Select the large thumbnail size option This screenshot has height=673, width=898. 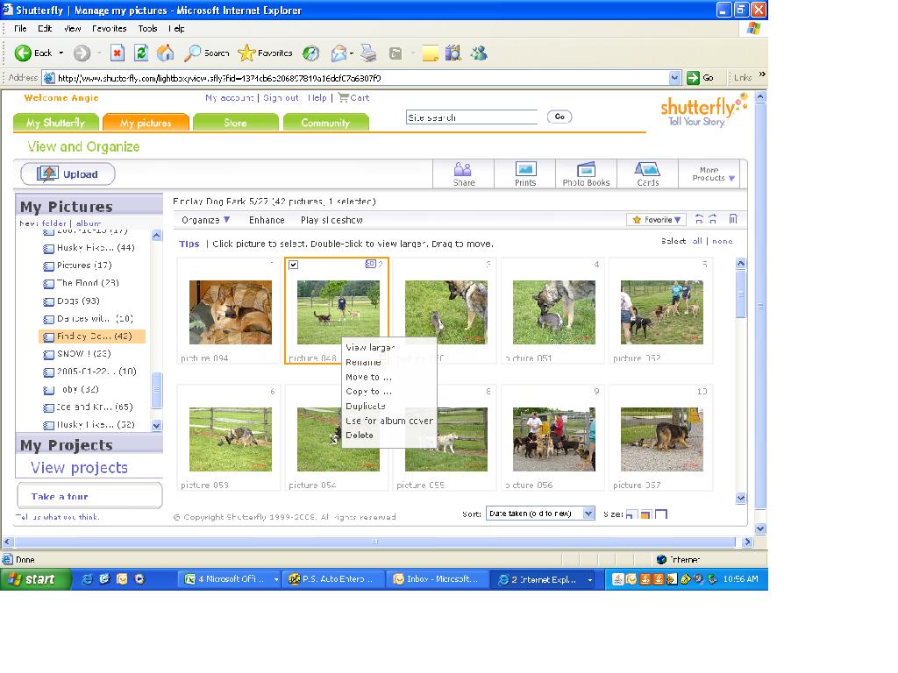(661, 514)
